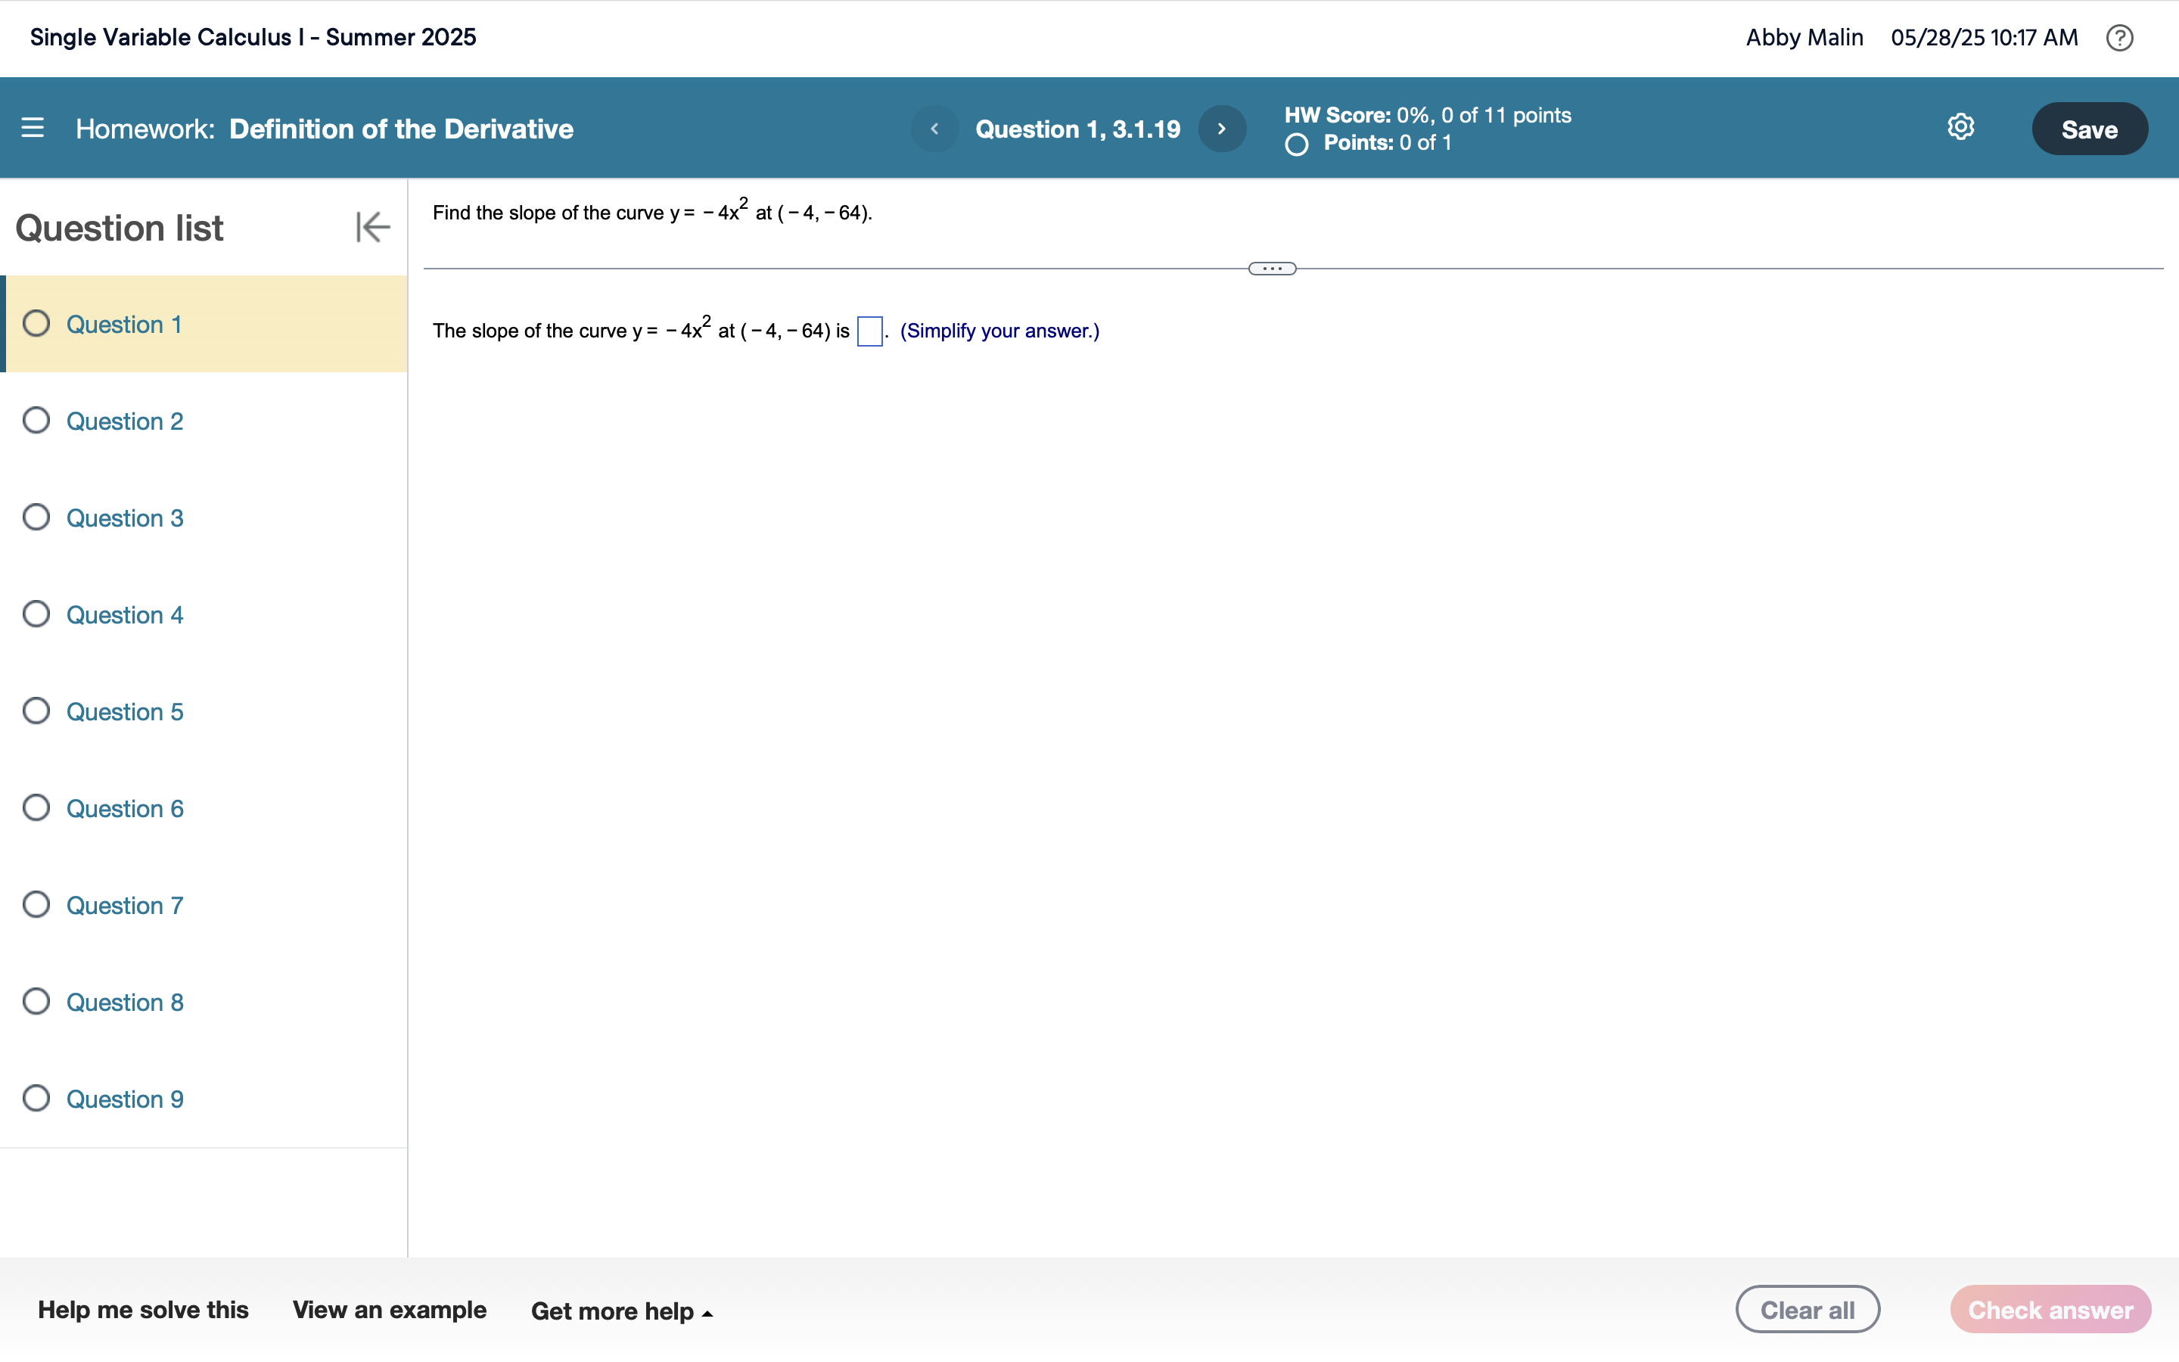Click Help me solve this

[143, 1310]
